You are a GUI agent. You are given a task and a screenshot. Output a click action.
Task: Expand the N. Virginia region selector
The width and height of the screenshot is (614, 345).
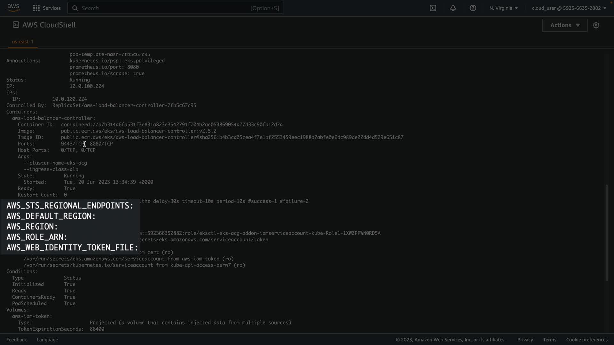pos(503,8)
